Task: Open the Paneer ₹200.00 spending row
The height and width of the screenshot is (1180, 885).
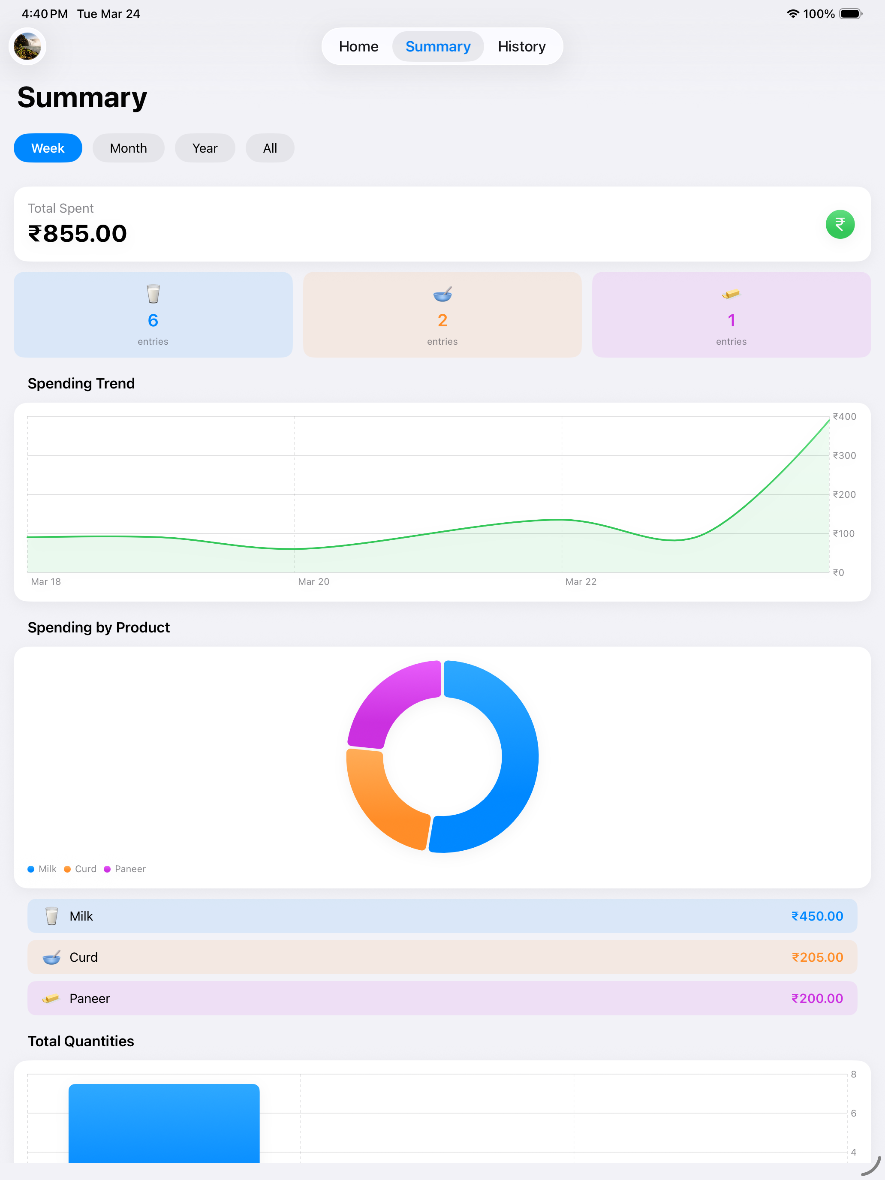Action: 442,998
